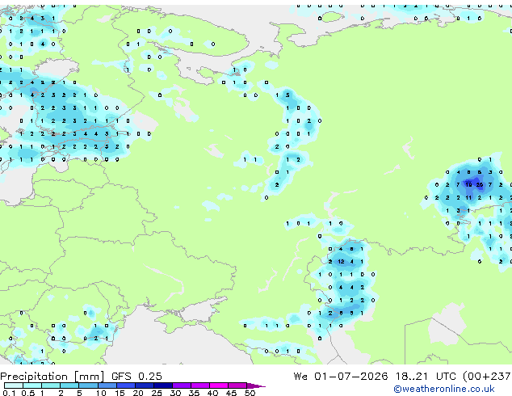
Task: Select the 30–35 mm purple legend swatch
Action: click(x=181, y=385)
